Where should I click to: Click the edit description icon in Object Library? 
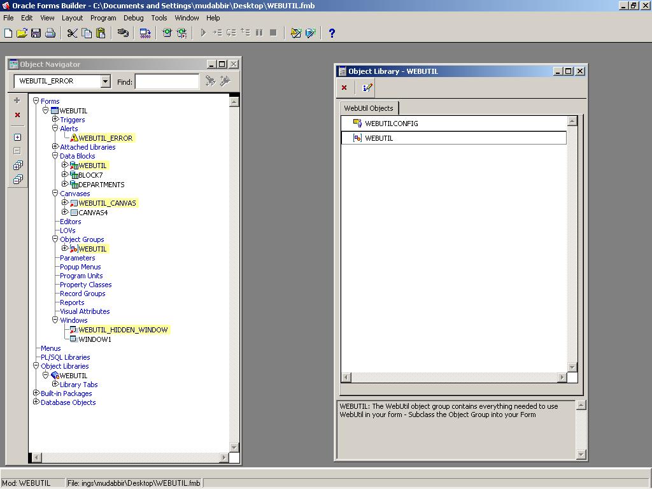tap(367, 88)
